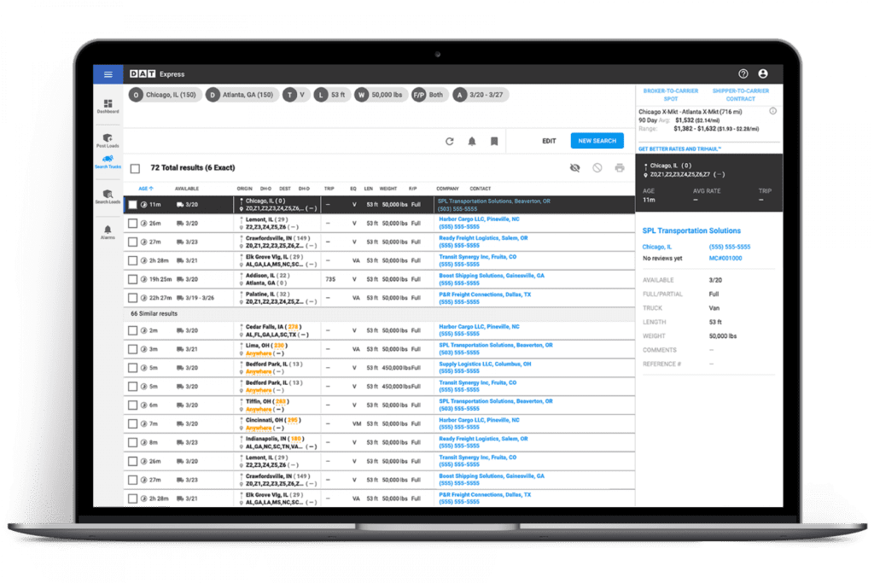Go to Post Loads in sidebar
Viewport: 874px width, 583px height.
tap(108, 141)
